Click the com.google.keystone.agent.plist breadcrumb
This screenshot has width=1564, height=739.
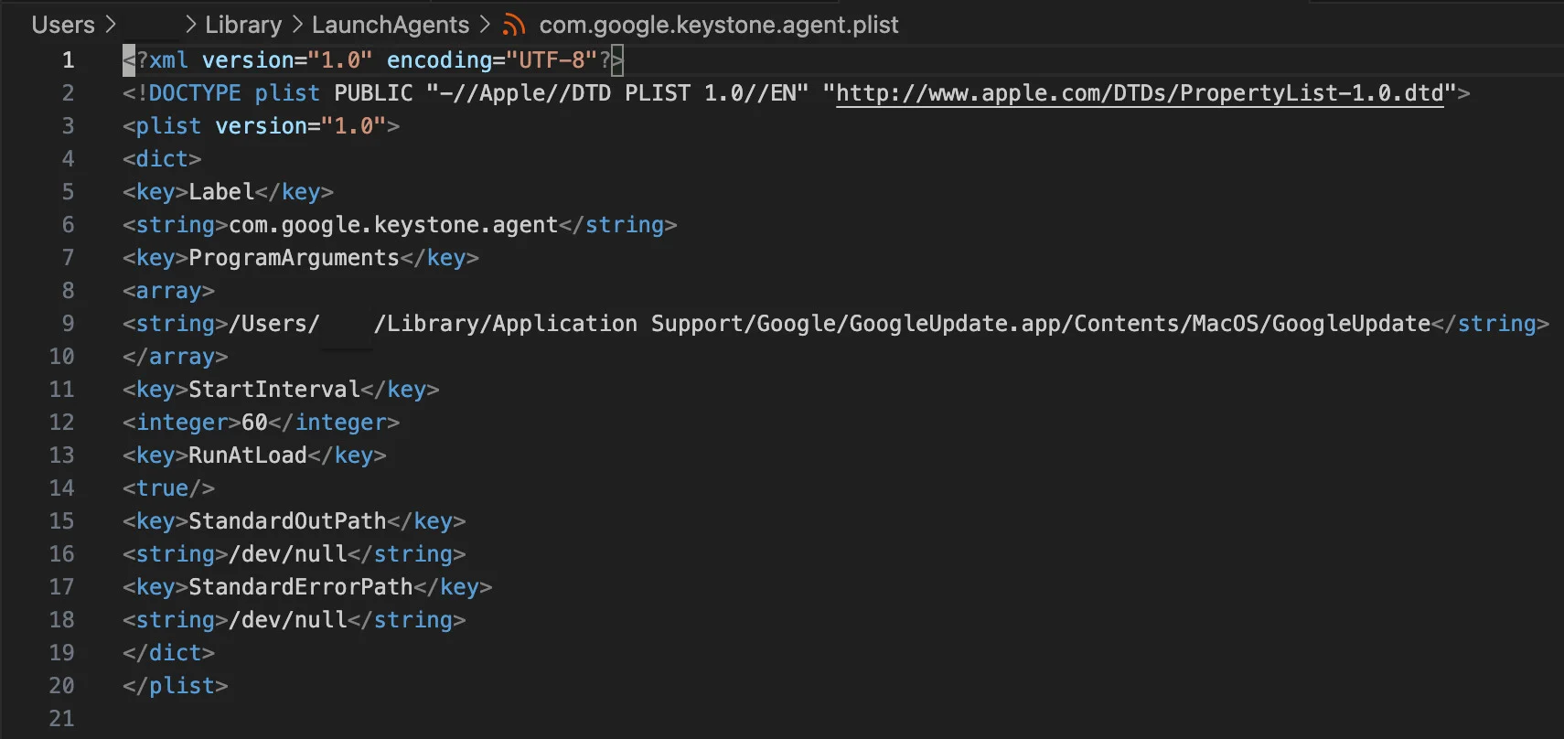[x=719, y=25]
